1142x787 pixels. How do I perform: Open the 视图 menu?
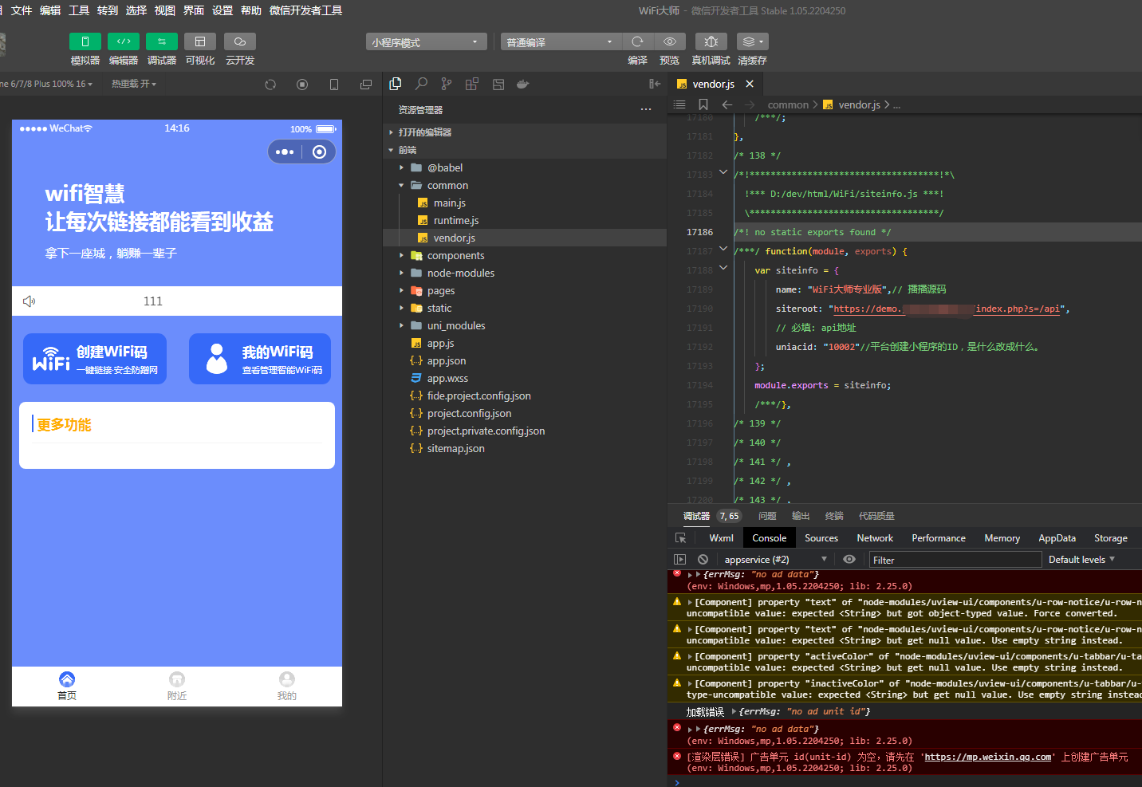coord(165,10)
